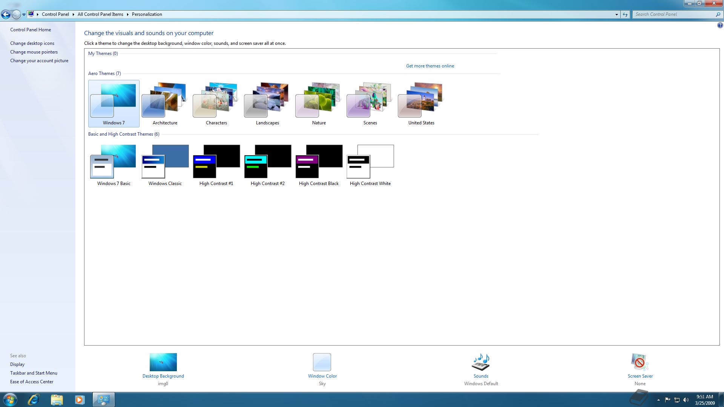Click address bar computer icon
This screenshot has height=407, width=724.
[x=31, y=14]
